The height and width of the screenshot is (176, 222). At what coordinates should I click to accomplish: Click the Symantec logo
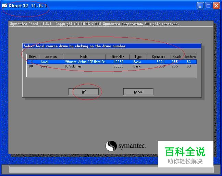[x=126, y=146]
